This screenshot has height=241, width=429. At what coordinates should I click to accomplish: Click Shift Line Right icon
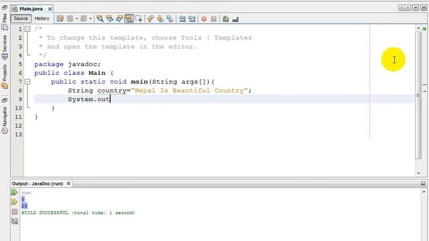192,19
